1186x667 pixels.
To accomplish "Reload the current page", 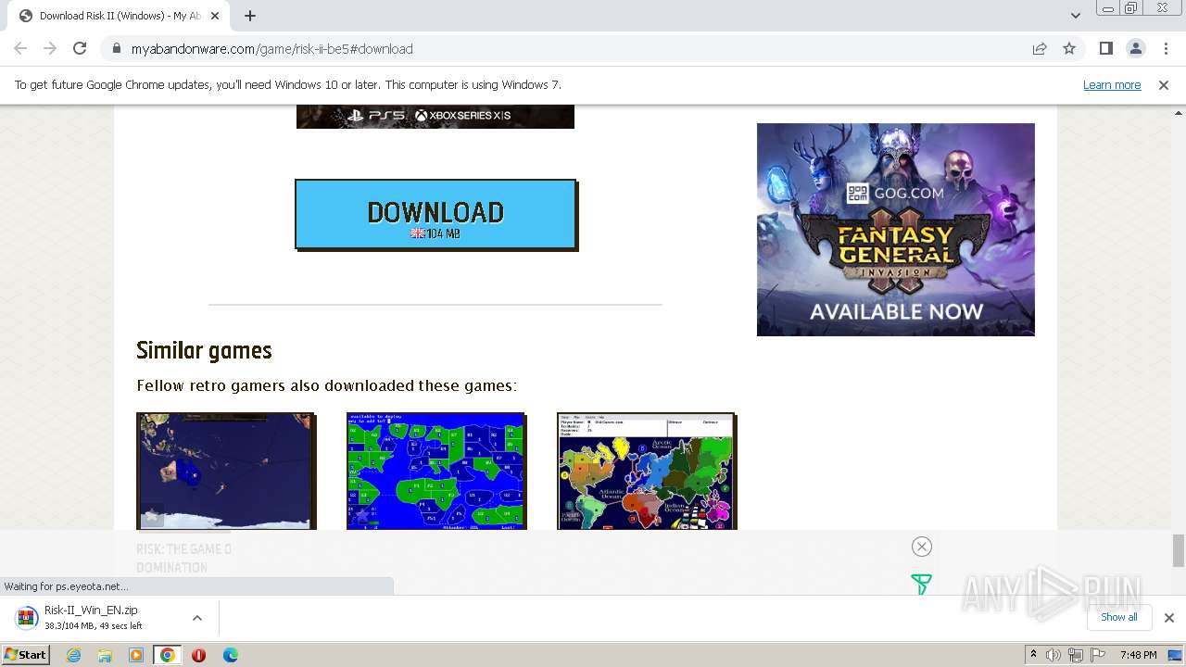I will tap(80, 49).
